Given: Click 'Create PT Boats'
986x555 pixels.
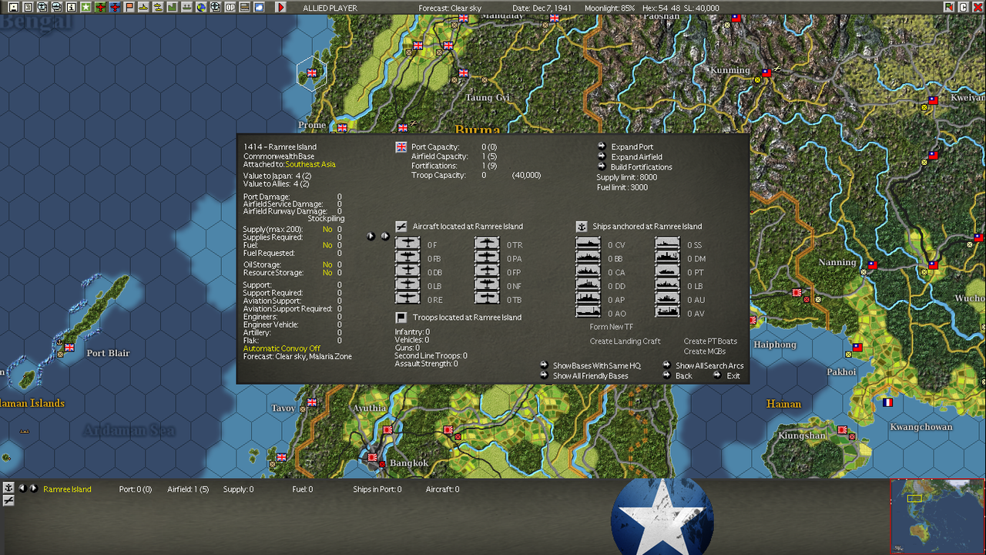Looking at the screenshot, I should [710, 341].
